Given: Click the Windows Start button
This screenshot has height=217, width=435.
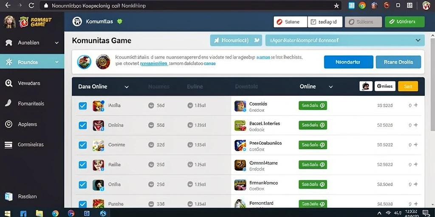Looking at the screenshot, I should [8, 214].
